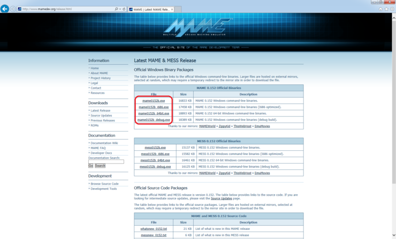
Task: Click the search magnifier icon in address bar
Action: click(x=116, y=9)
